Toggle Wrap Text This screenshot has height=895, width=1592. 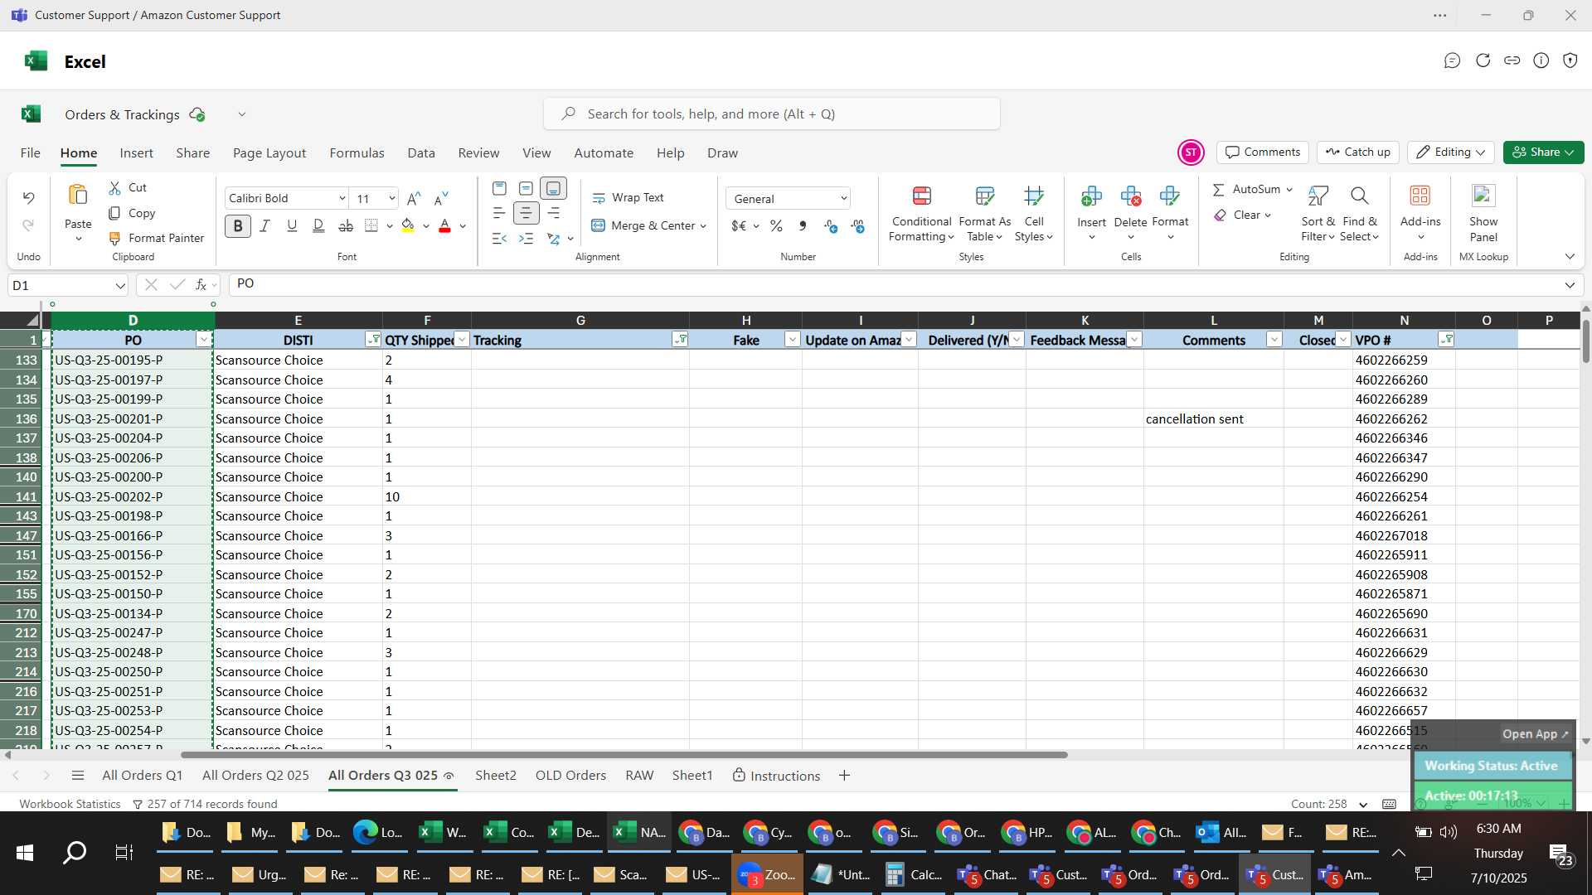pyautogui.click(x=628, y=198)
